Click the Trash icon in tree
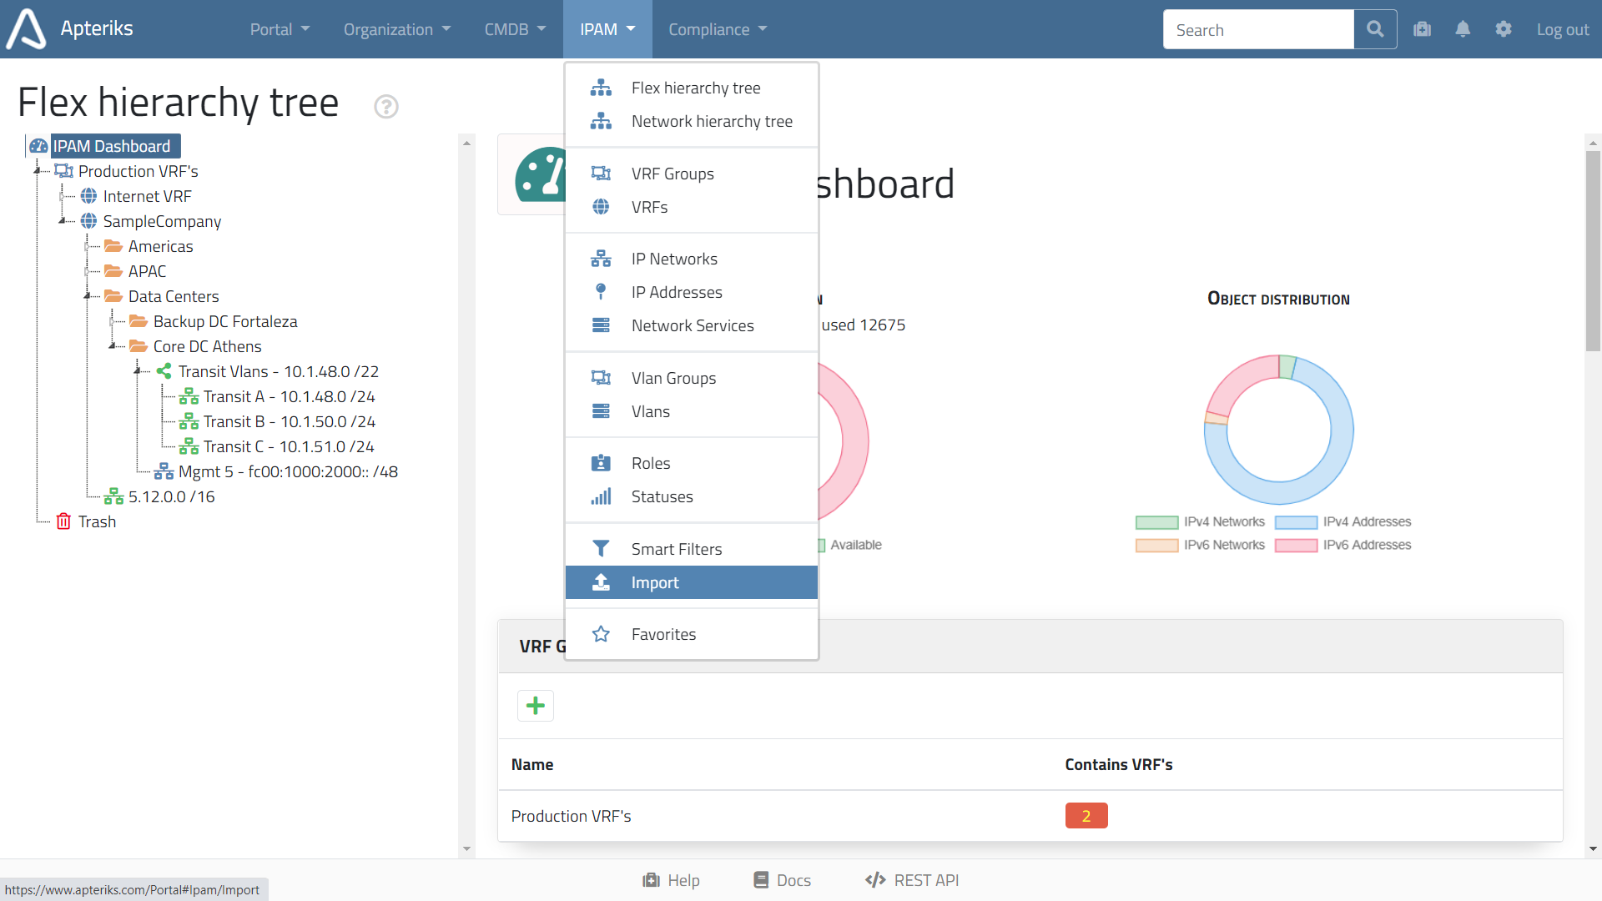The height and width of the screenshot is (901, 1602). 63,521
